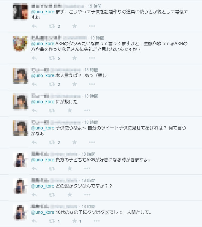
Task: Reply to the どの辺がクソなんですか tweet
Action: coord(34,195)
